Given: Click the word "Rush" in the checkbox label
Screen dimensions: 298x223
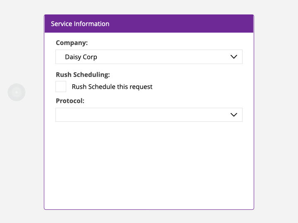Looking at the screenshot, I should pyautogui.click(x=79, y=87).
